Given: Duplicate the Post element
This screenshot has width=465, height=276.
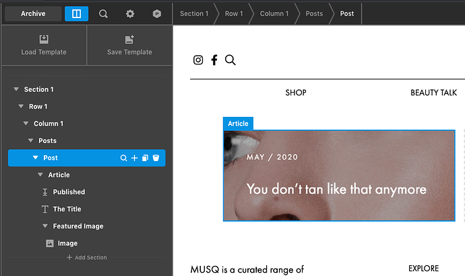Looking at the screenshot, I should [145, 158].
